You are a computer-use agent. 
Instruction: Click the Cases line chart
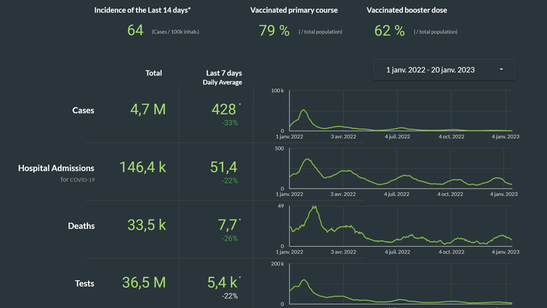click(x=400, y=114)
